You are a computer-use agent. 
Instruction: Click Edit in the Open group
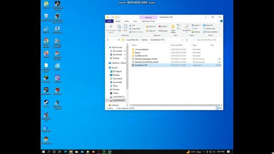coord(195,29)
